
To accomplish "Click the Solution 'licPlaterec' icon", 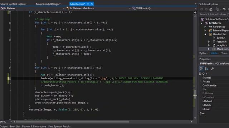I will pyautogui.click(x=203, y=19).
